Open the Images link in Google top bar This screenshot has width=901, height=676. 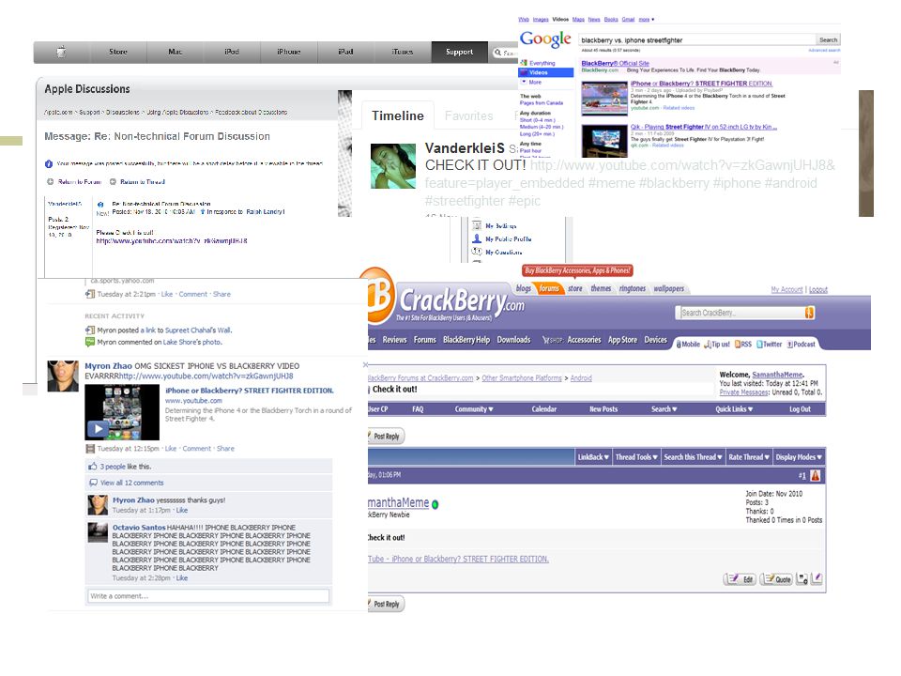(x=541, y=19)
